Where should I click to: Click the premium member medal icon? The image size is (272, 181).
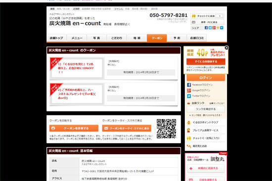[188, 130]
